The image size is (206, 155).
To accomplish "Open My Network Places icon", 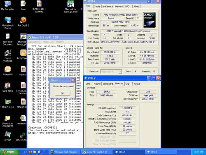I will click(8, 23).
